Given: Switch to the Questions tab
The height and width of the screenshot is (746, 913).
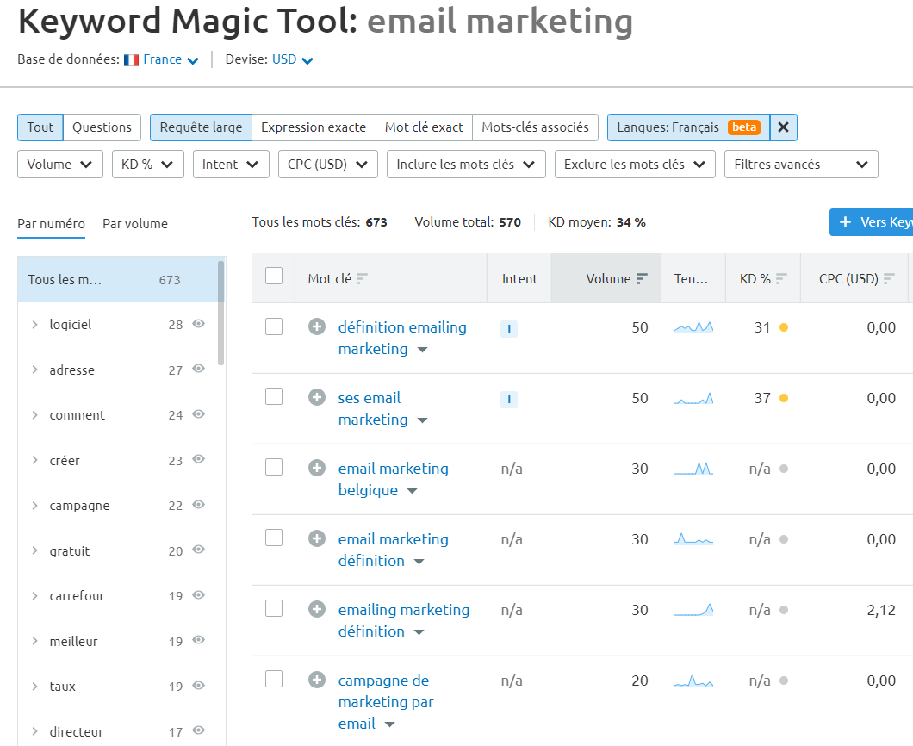Looking at the screenshot, I should pyautogui.click(x=102, y=127).
